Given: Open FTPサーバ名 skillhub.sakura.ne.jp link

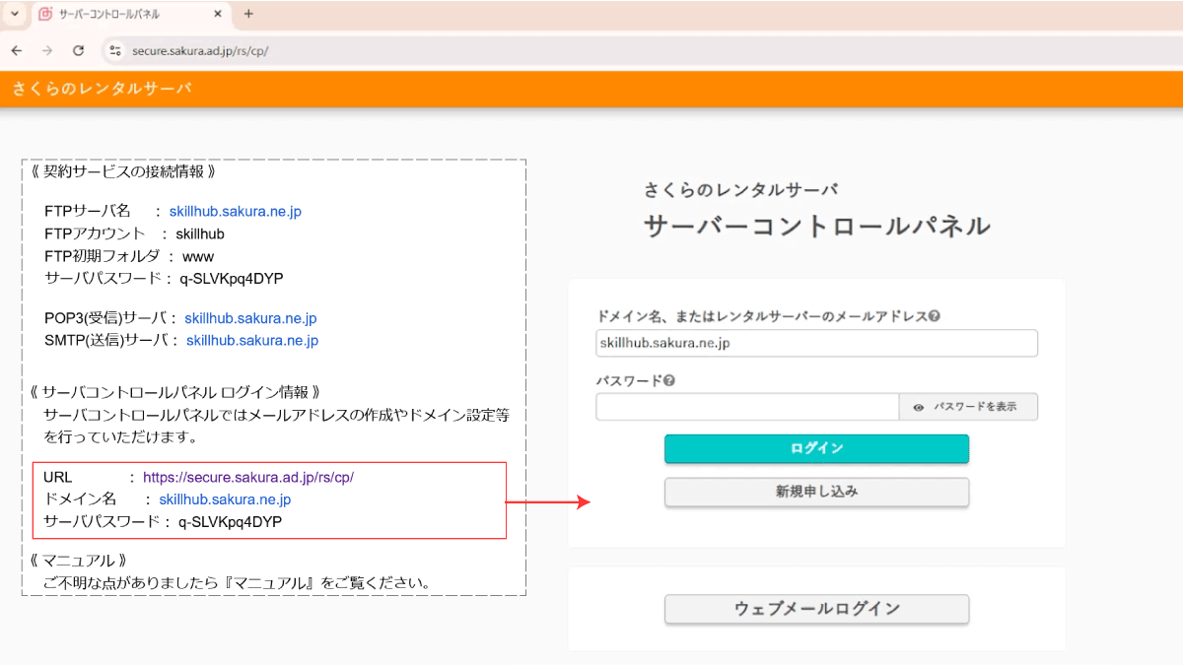Looking at the screenshot, I should tap(235, 212).
